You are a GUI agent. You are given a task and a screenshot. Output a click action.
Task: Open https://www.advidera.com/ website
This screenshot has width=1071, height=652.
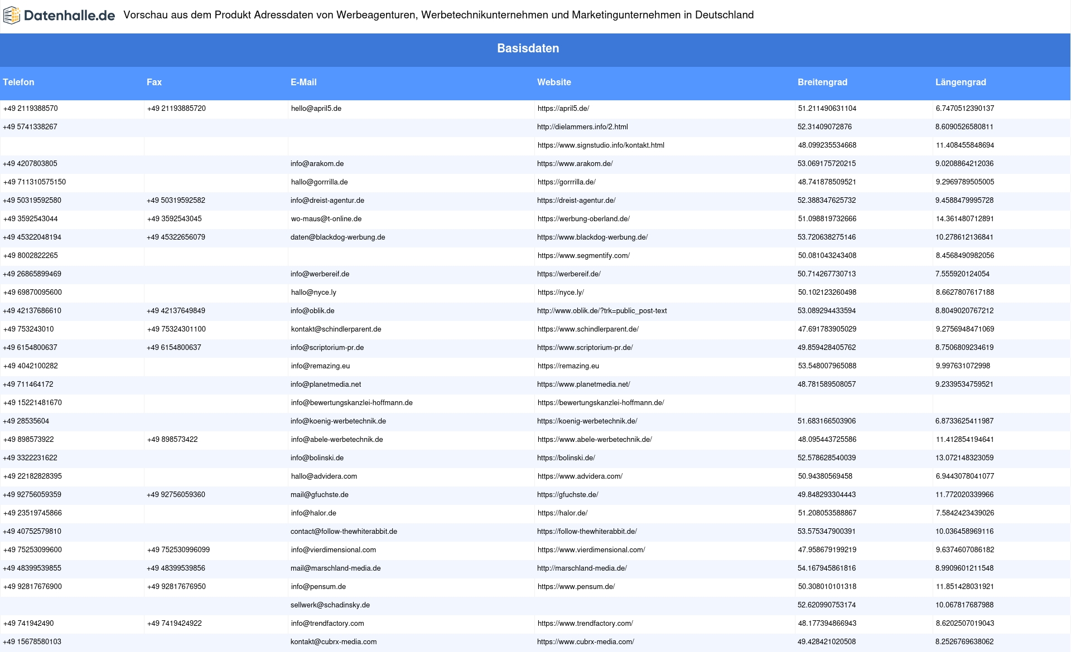point(580,476)
